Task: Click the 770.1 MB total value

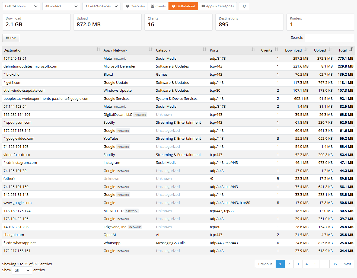Action: click(x=346, y=58)
